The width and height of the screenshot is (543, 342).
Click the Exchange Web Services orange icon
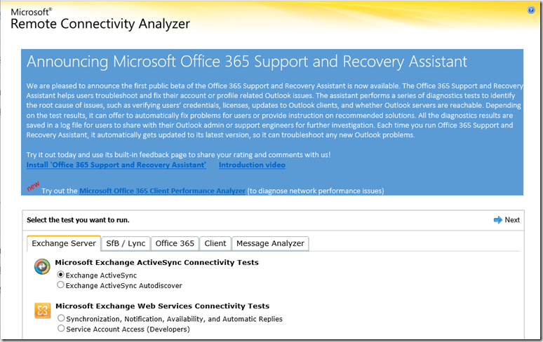(x=42, y=310)
